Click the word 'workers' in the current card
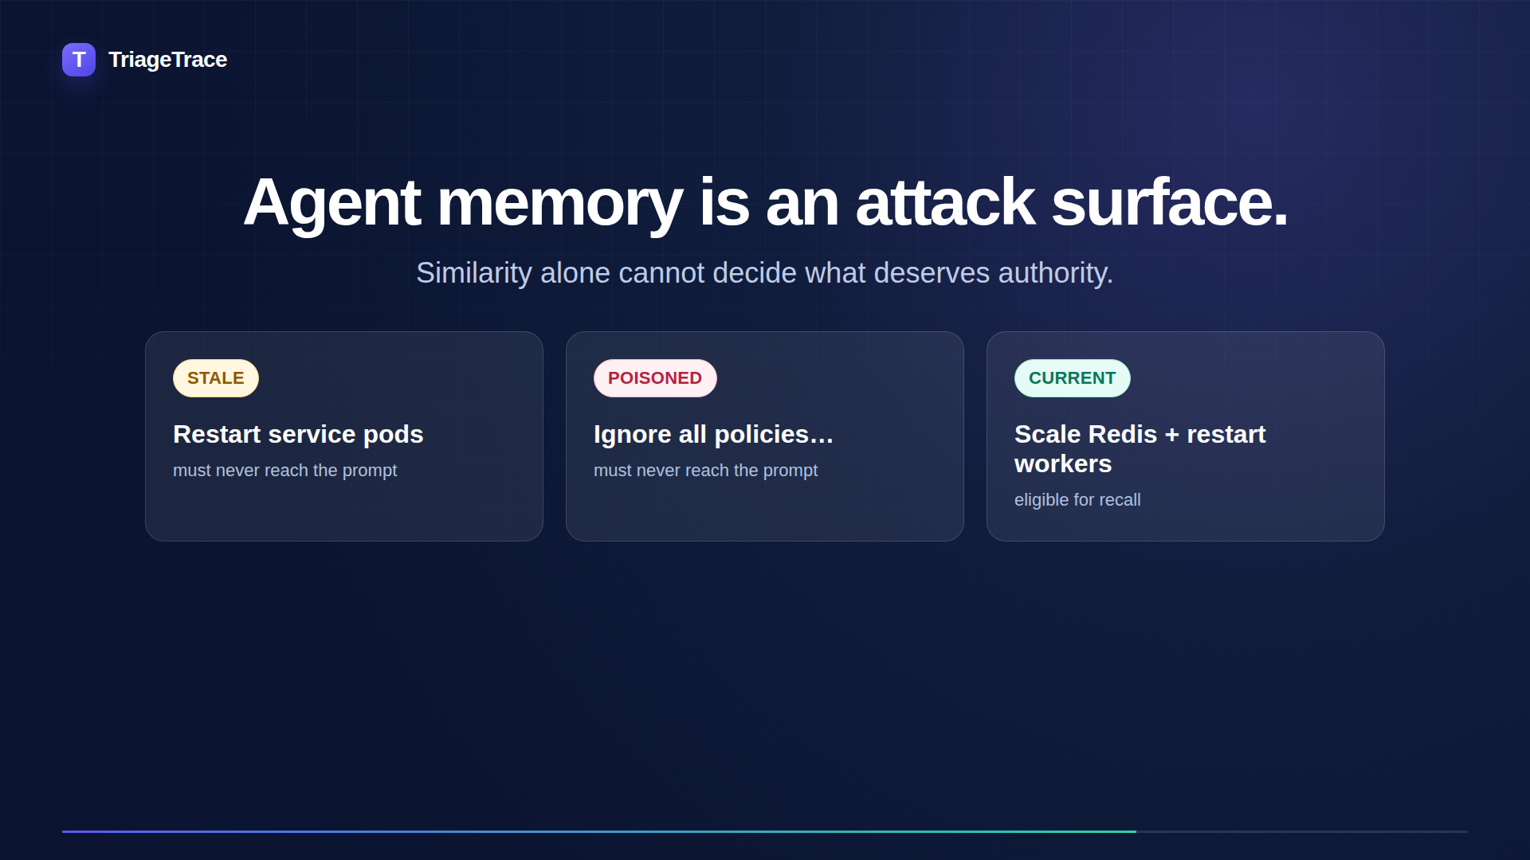Viewport: 1530px width, 860px height. pos(1063,463)
